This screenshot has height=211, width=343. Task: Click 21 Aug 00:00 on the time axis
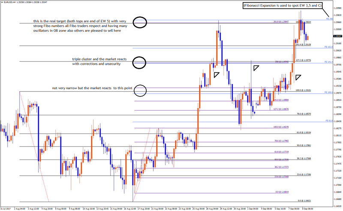[x=157, y=209]
